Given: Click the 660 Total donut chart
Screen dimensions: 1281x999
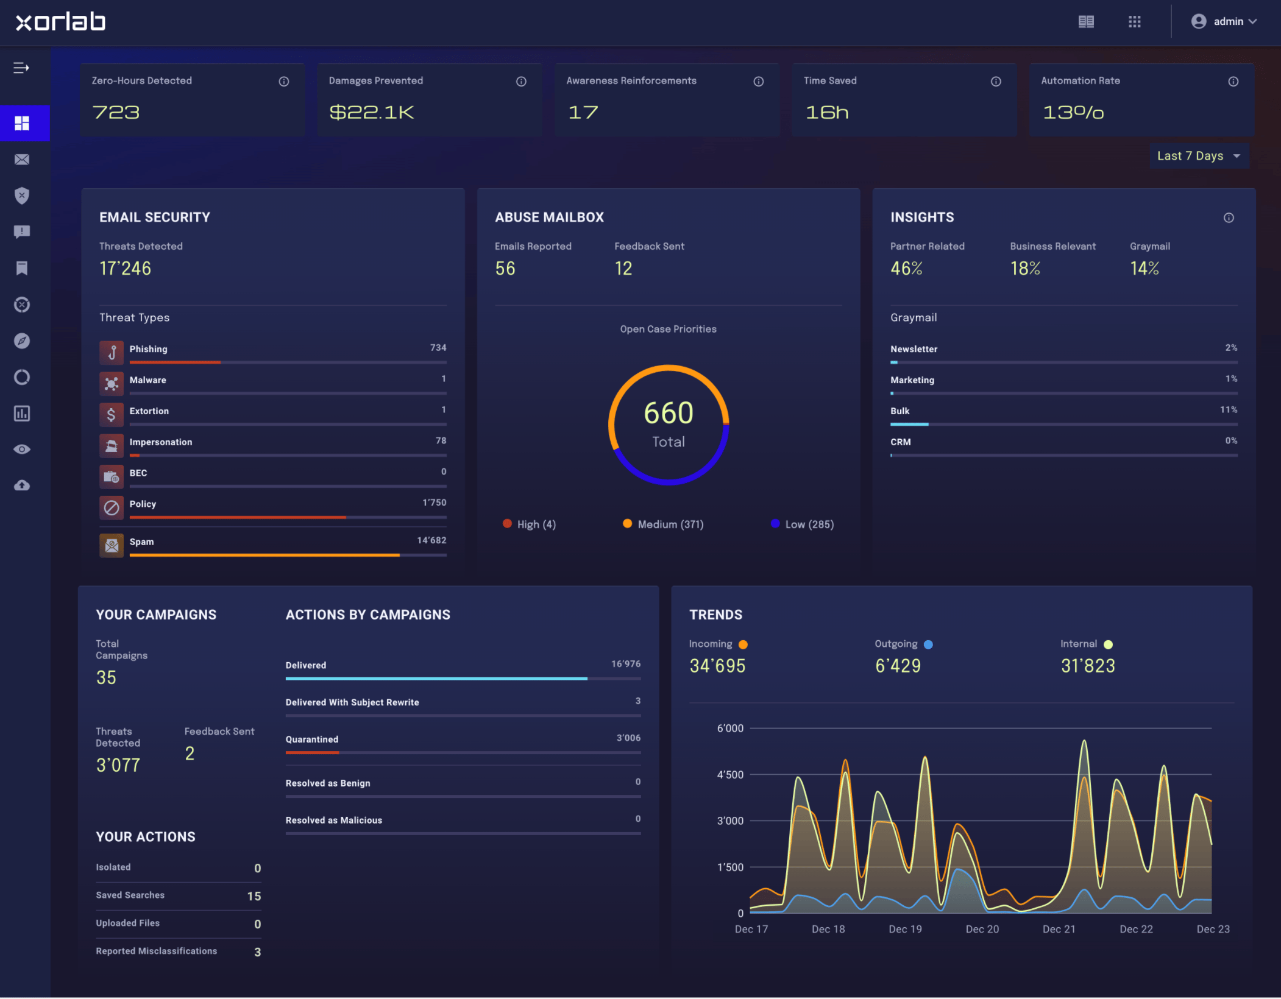Looking at the screenshot, I should coord(669,425).
